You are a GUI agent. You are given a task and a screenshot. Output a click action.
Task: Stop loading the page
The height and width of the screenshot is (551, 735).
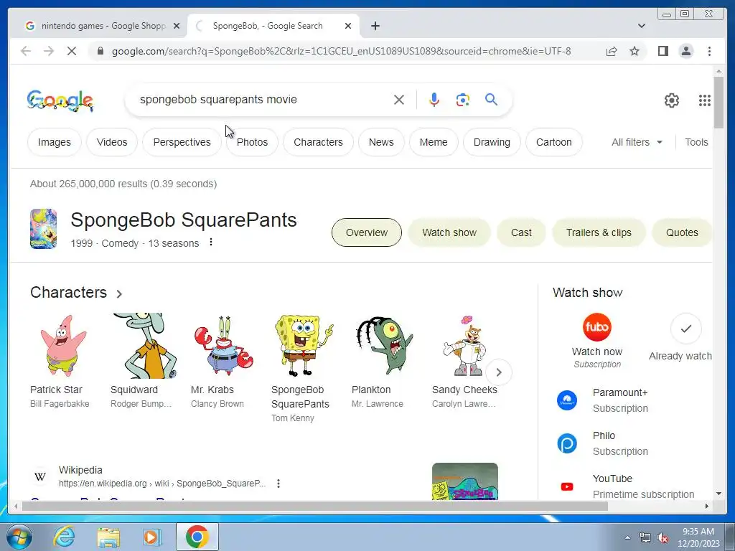pyautogui.click(x=72, y=51)
